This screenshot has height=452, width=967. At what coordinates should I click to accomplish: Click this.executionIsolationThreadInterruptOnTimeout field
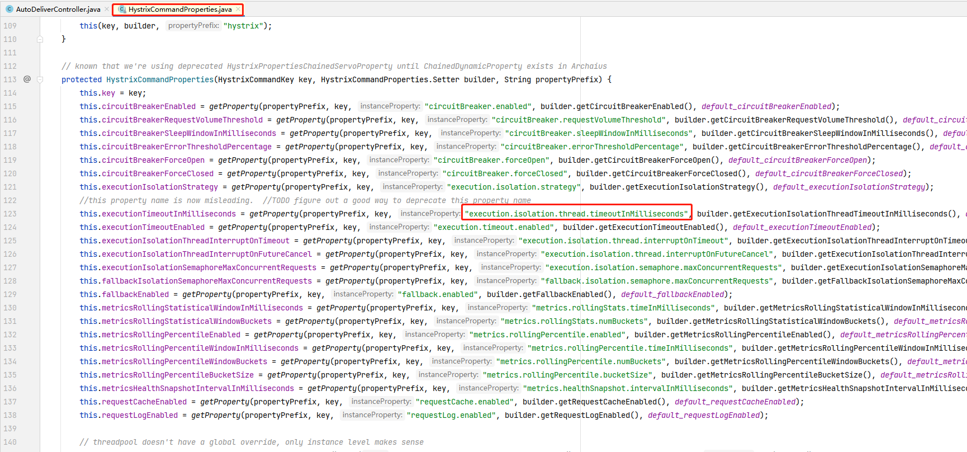click(x=184, y=241)
